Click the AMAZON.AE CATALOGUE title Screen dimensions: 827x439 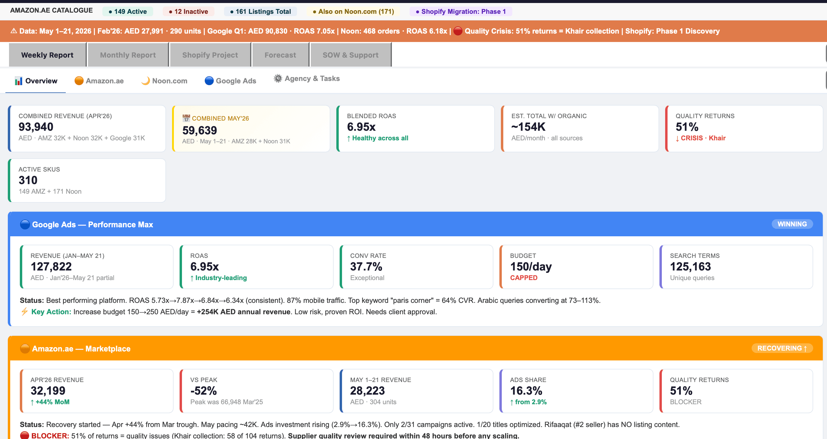point(51,10)
